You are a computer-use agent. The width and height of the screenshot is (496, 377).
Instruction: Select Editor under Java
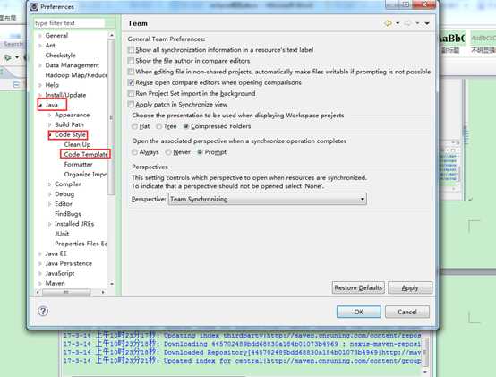64,204
